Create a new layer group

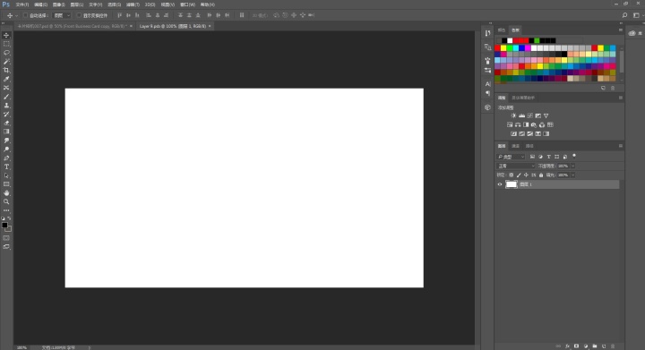coord(595,346)
